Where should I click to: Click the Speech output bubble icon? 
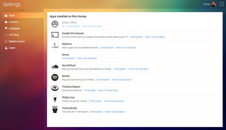[x=6, y=42]
